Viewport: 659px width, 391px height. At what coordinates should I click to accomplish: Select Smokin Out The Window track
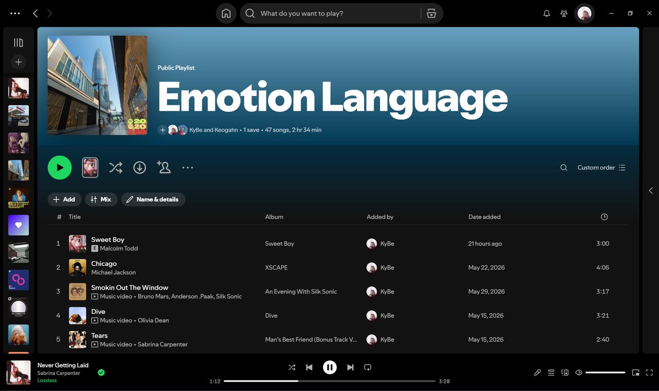[x=130, y=287]
